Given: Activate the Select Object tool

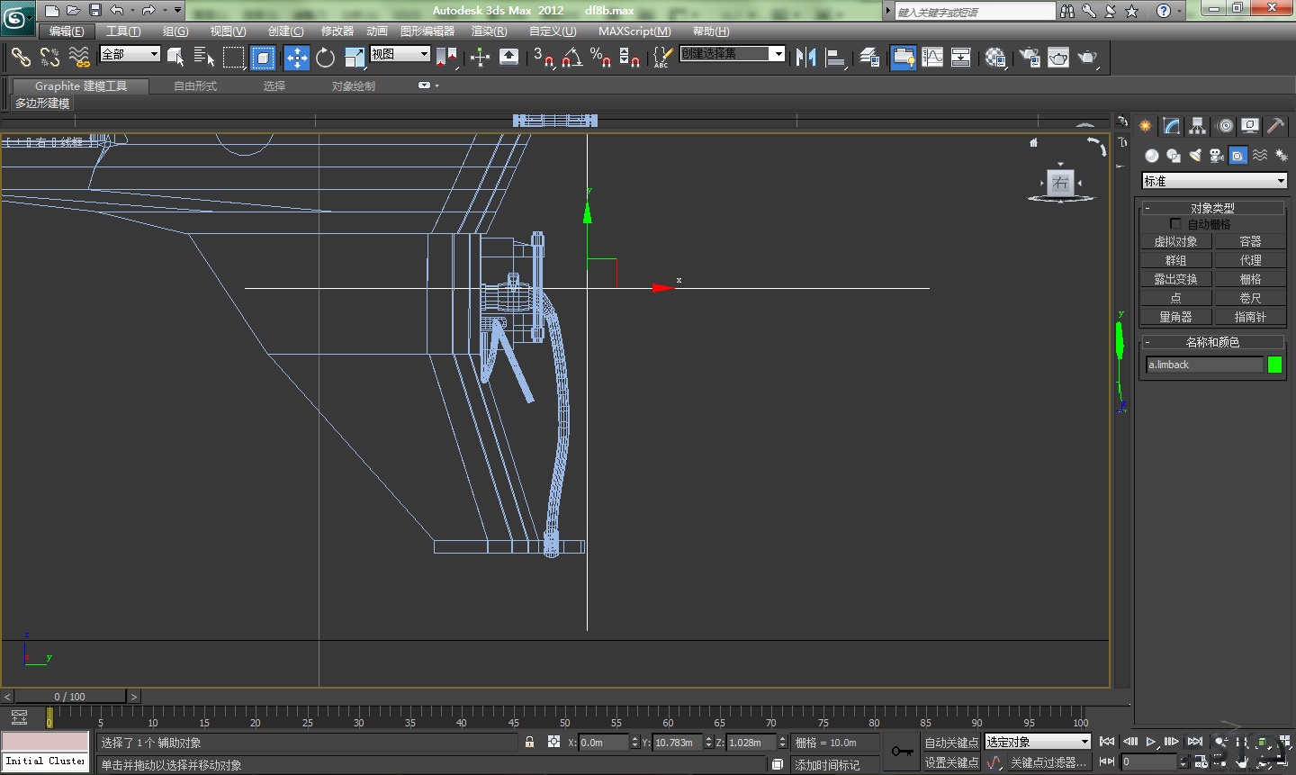Looking at the screenshot, I should click(x=175, y=58).
